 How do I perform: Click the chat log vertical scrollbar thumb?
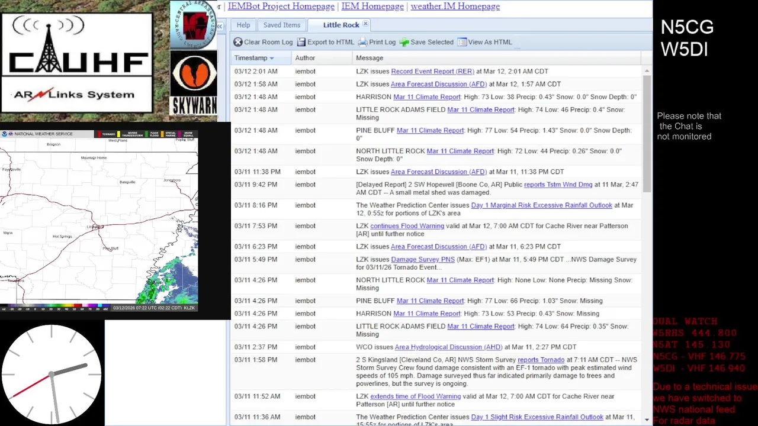[x=647, y=133]
